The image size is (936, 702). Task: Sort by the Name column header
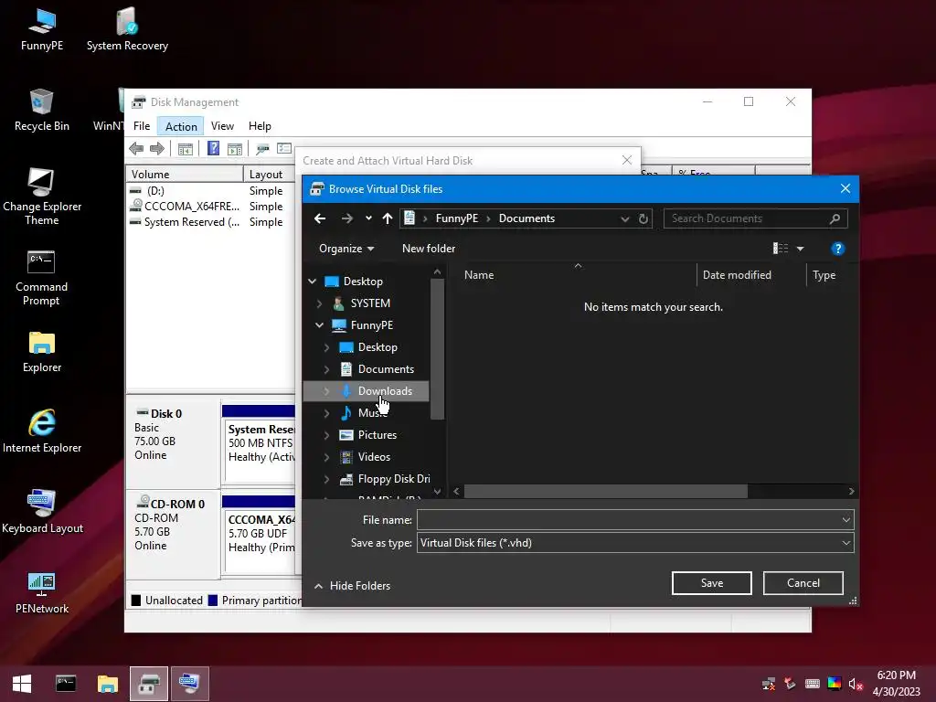pyautogui.click(x=479, y=275)
